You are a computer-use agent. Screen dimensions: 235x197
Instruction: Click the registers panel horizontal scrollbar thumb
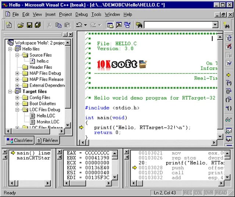(78, 183)
